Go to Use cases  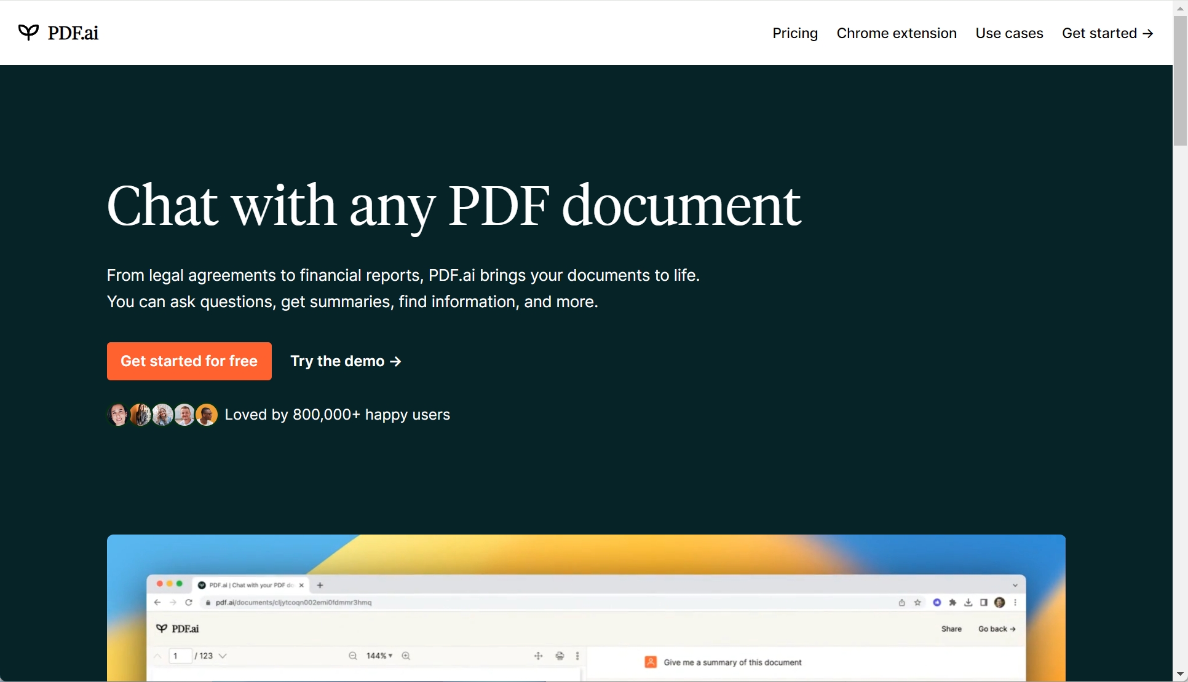point(1008,33)
